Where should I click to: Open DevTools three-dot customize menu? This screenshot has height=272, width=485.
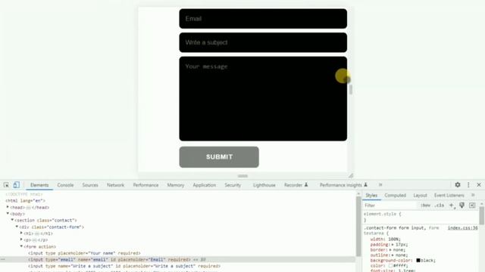468,184
